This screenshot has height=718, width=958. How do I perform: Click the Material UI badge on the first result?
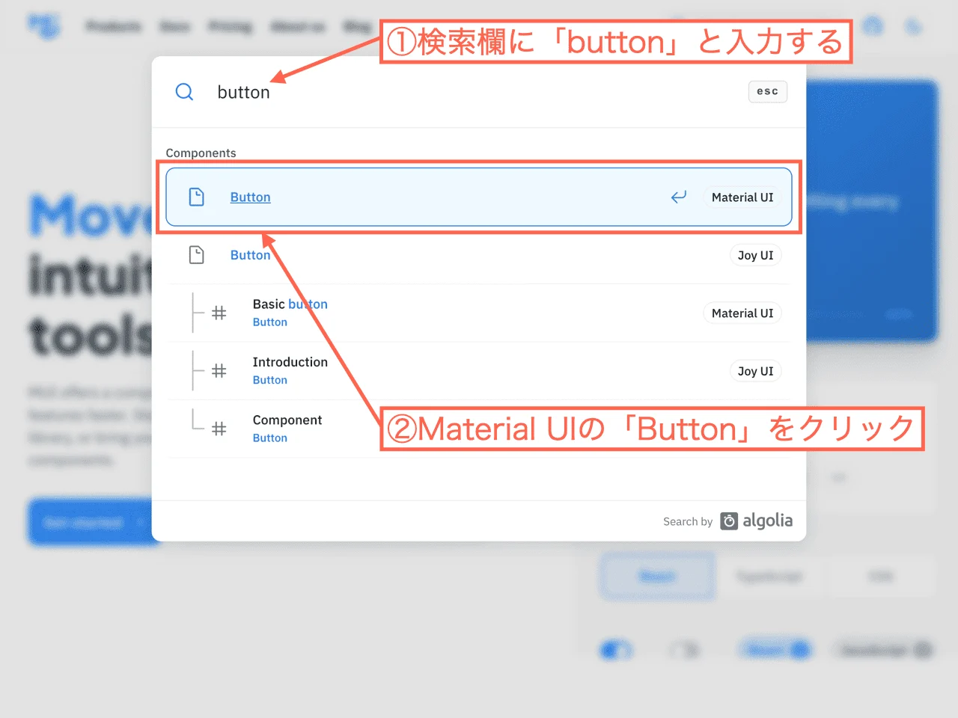tap(742, 197)
